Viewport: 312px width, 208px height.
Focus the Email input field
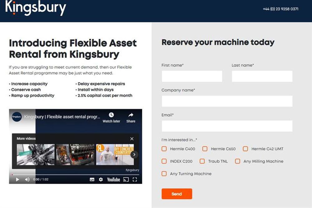pyautogui.click(x=227, y=126)
